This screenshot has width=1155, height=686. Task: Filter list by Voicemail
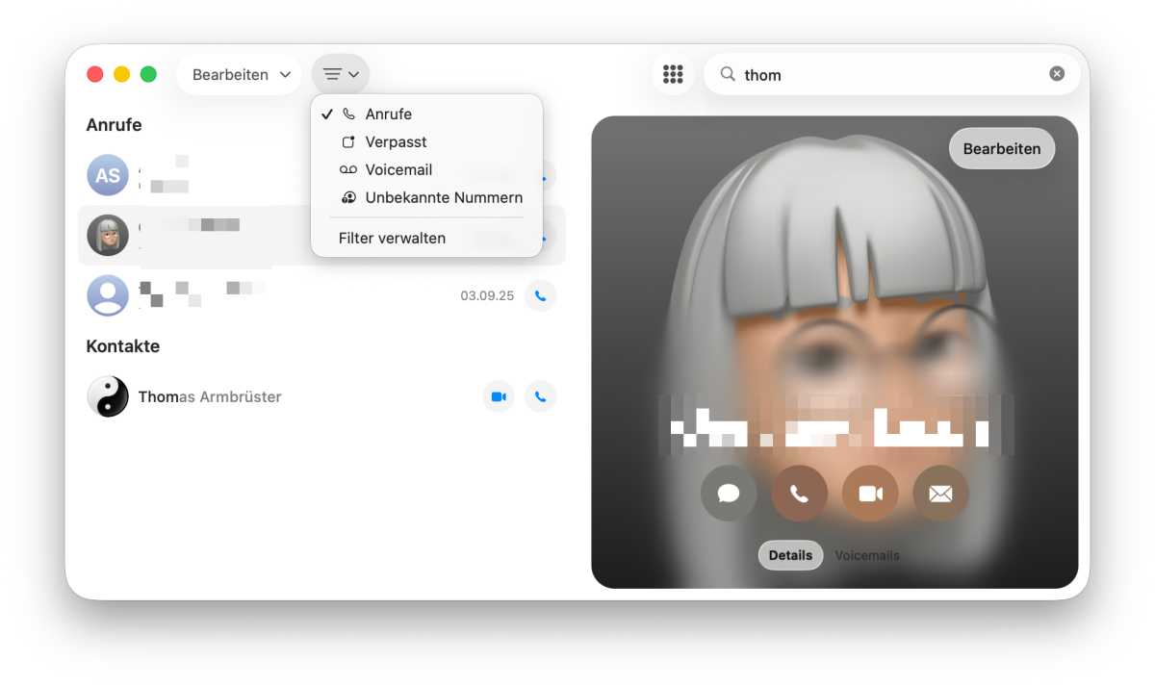[x=398, y=169]
